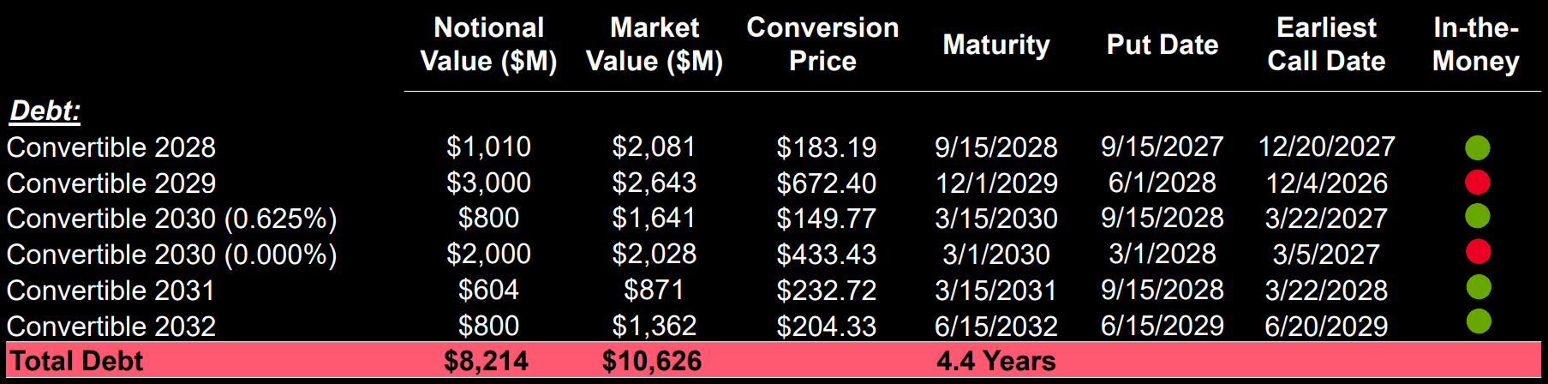Screen dimensions: 1548x384
Task: Click the In-the-Money column header
Action: [1476, 45]
